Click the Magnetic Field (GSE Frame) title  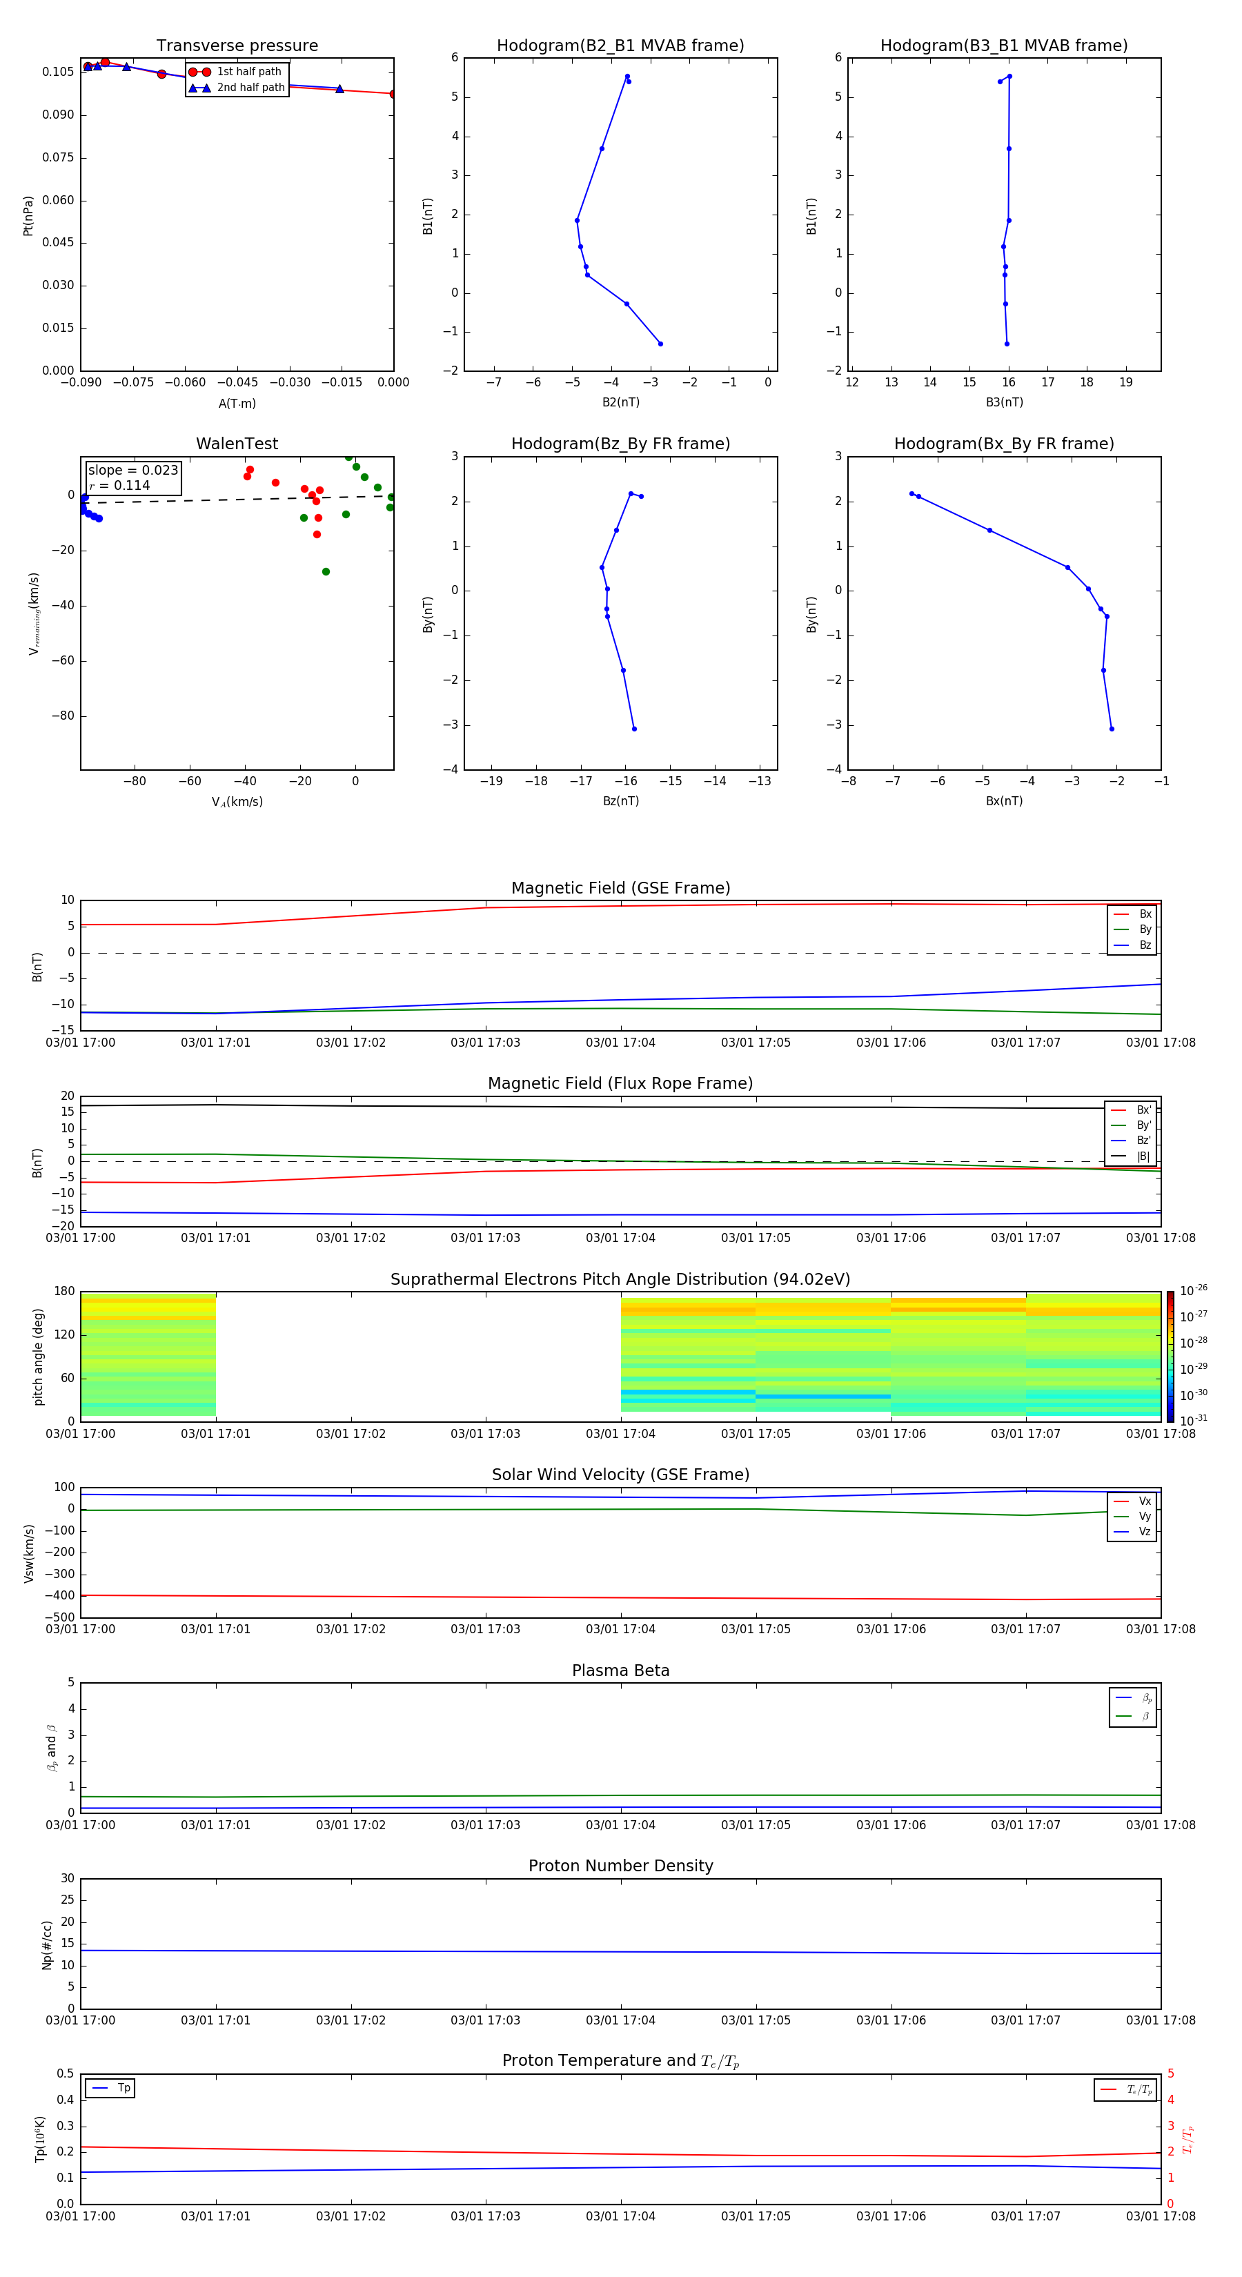pos(620,888)
